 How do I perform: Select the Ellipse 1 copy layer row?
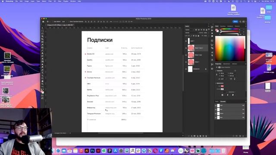tap(196, 55)
